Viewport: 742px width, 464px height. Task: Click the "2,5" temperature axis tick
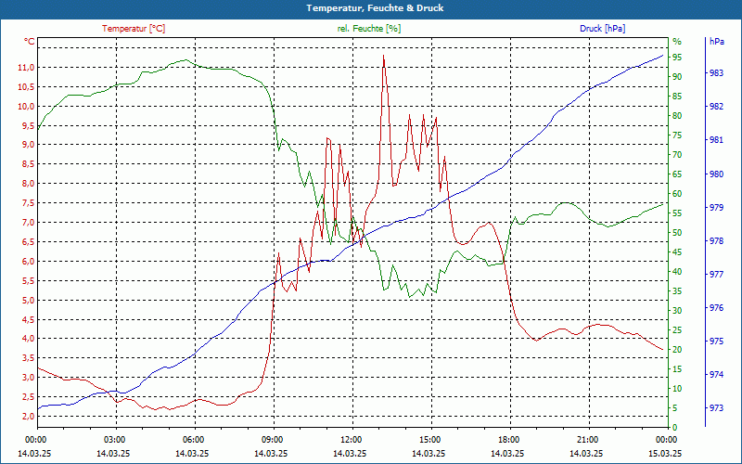pyautogui.click(x=28, y=397)
